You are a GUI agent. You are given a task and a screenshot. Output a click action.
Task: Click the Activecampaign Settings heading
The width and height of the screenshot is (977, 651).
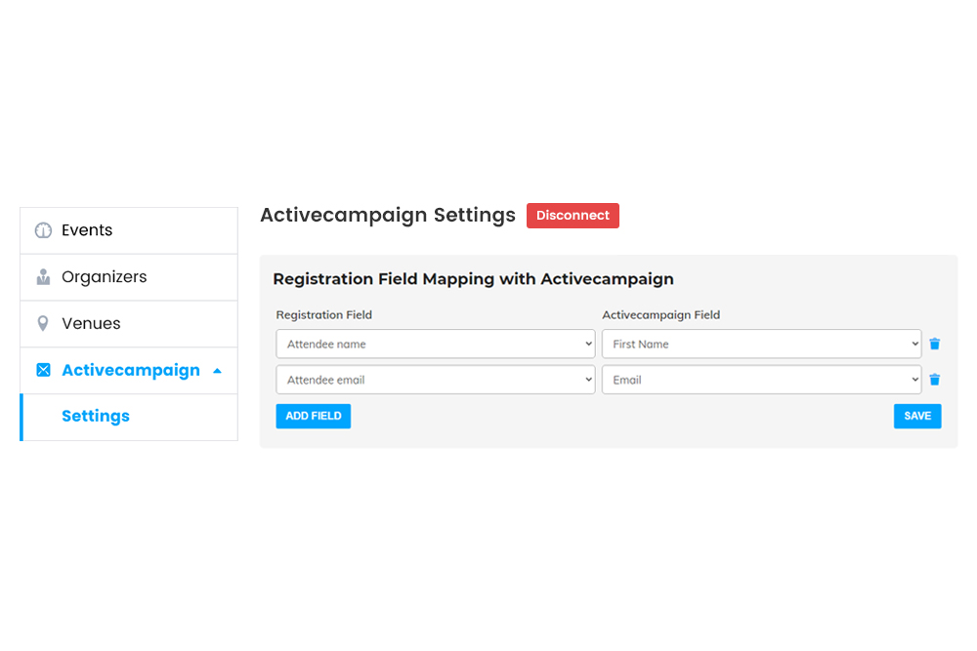point(387,215)
